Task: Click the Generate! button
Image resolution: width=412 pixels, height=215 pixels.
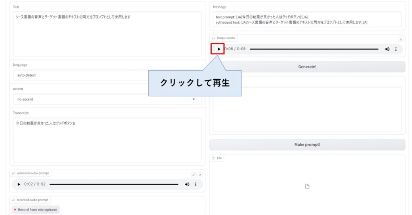Action: coord(307,67)
